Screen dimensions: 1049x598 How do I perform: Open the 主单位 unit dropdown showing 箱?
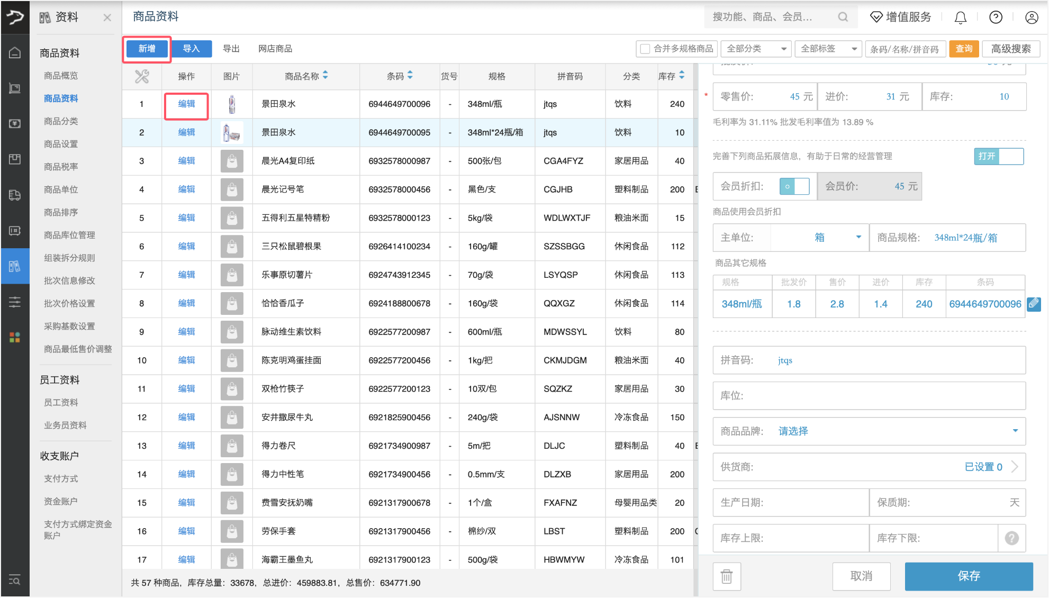(x=858, y=238)
